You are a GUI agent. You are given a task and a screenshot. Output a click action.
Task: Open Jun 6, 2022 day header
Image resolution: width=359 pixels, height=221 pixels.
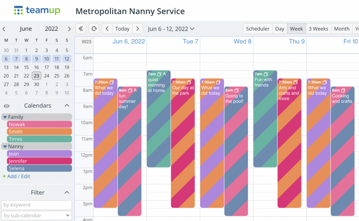pos(129,41)
